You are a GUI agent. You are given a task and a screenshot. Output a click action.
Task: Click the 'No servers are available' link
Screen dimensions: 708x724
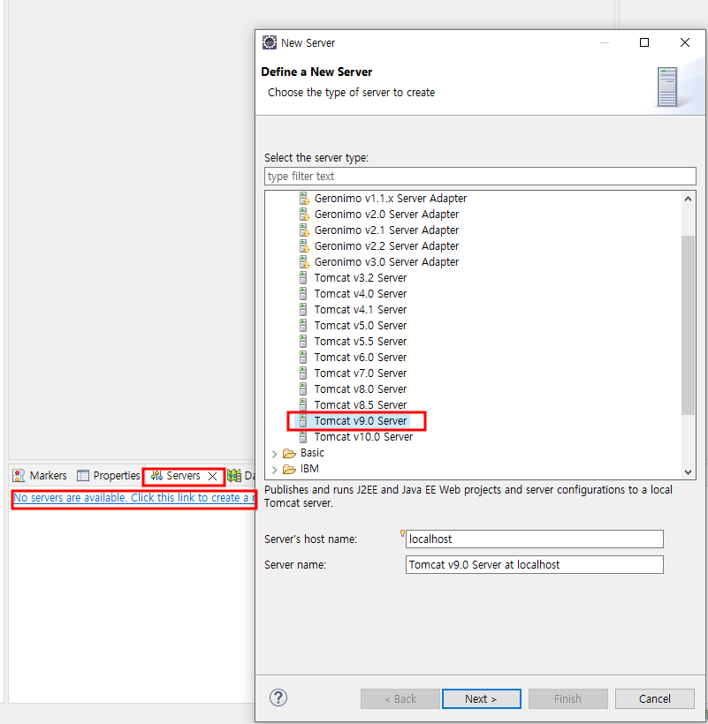134,498
